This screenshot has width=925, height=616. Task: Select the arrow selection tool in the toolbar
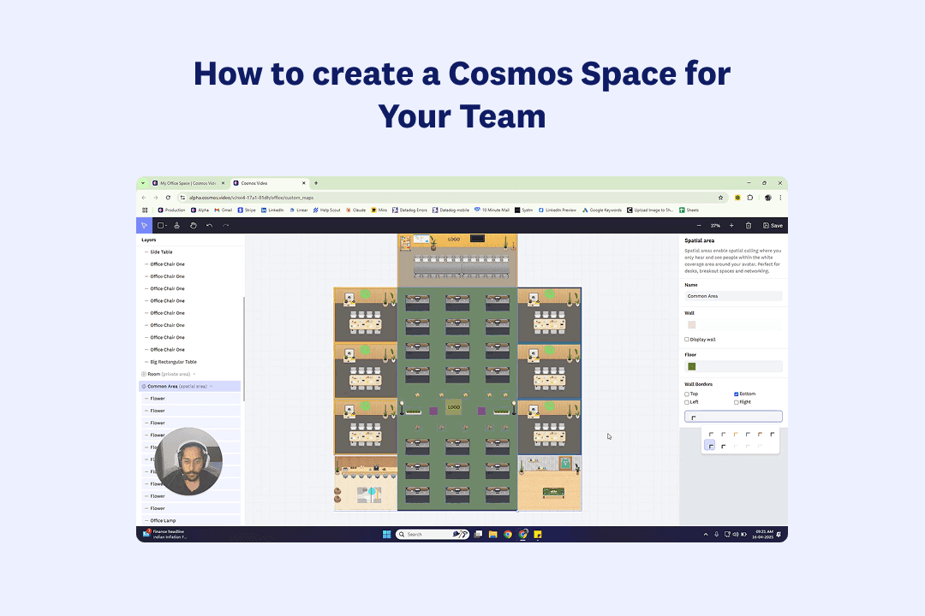click(144, 225)
